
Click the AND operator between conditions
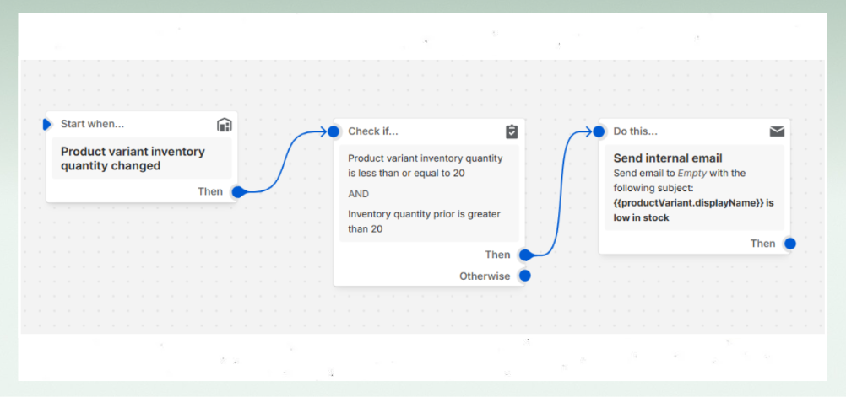359,193
